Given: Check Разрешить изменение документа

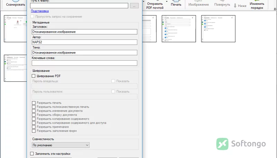Looking at the screenshot, I should pos(34,111).
